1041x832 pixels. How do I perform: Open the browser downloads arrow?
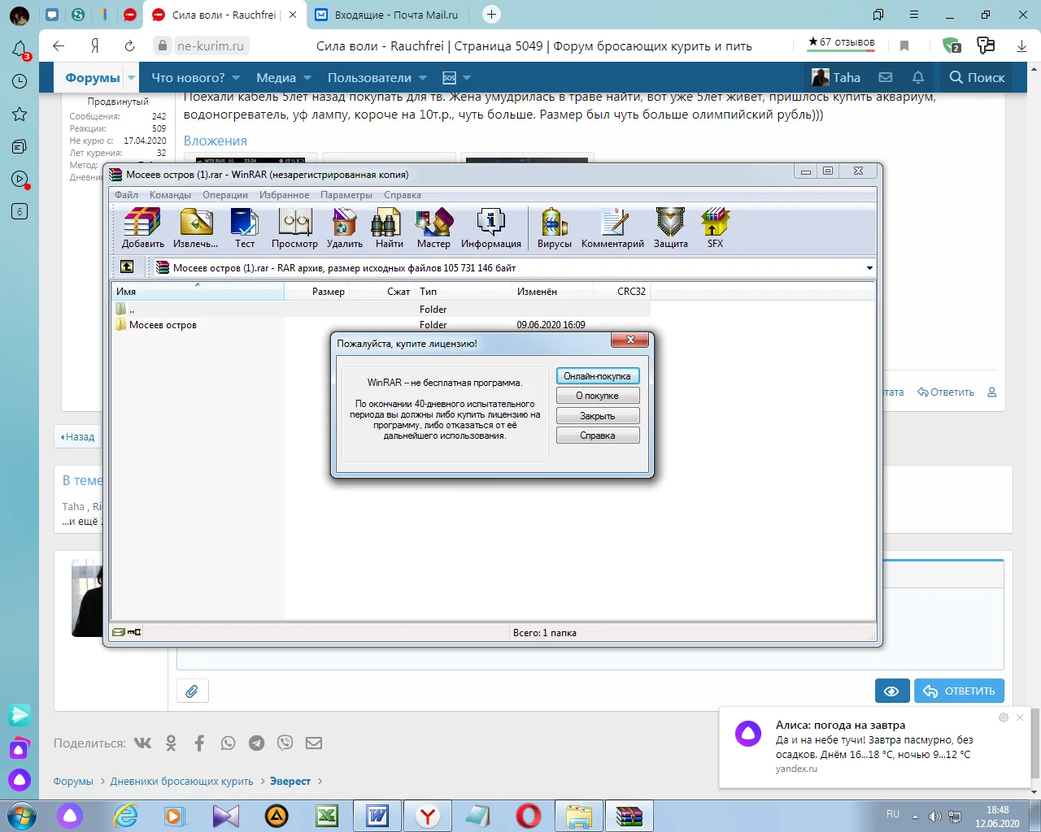1021,46
